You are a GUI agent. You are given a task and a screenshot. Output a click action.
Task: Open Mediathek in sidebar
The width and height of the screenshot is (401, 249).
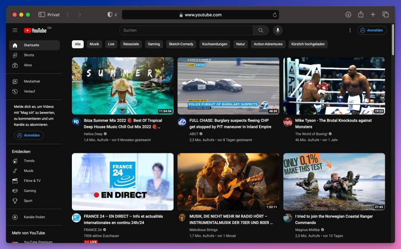(x=35, y=82)
